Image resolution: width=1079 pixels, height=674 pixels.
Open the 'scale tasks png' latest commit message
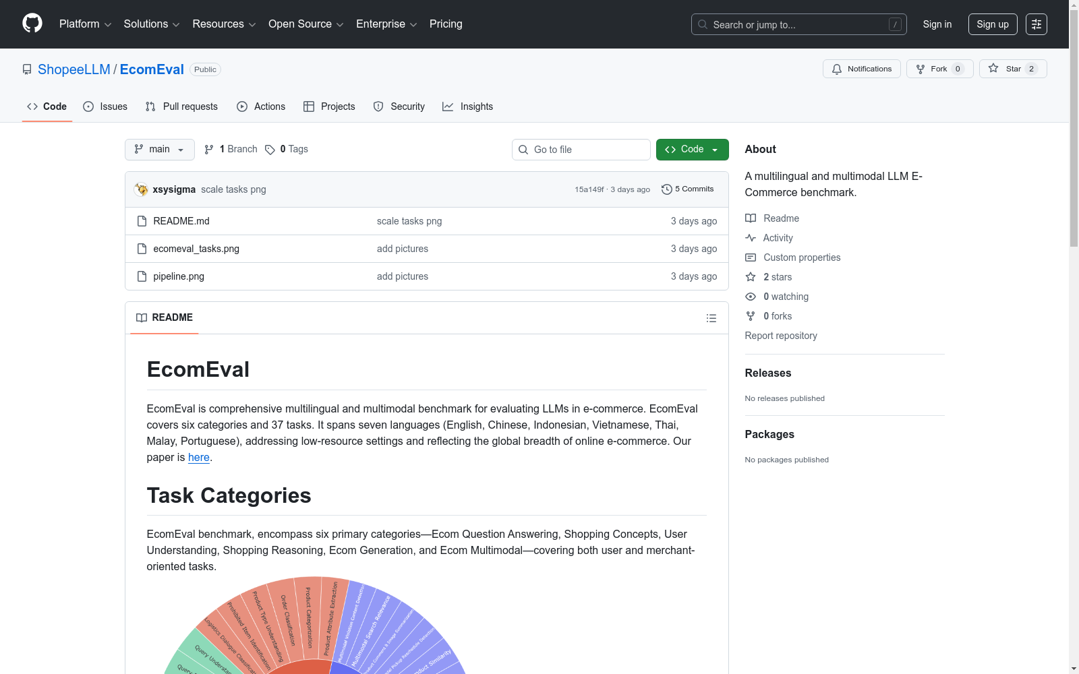pos(233,189)
